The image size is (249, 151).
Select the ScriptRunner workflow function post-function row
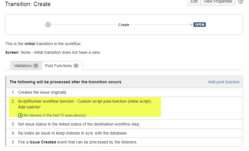[85, 101]
